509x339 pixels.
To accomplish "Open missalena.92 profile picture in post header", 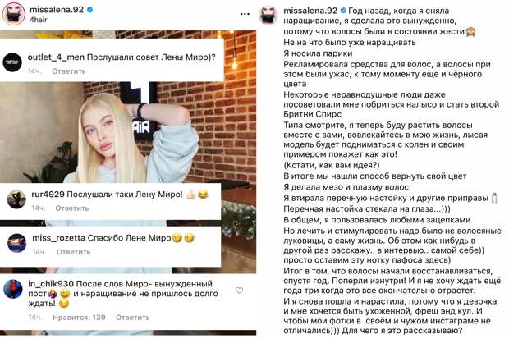I will pyautogui.click(x=14, y=14).
